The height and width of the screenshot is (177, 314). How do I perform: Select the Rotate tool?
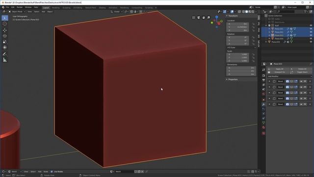pos(5,36)
